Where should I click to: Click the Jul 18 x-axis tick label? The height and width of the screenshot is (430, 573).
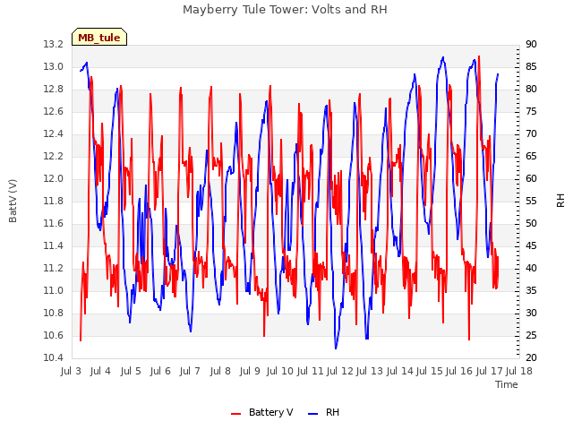coord(519,371)
